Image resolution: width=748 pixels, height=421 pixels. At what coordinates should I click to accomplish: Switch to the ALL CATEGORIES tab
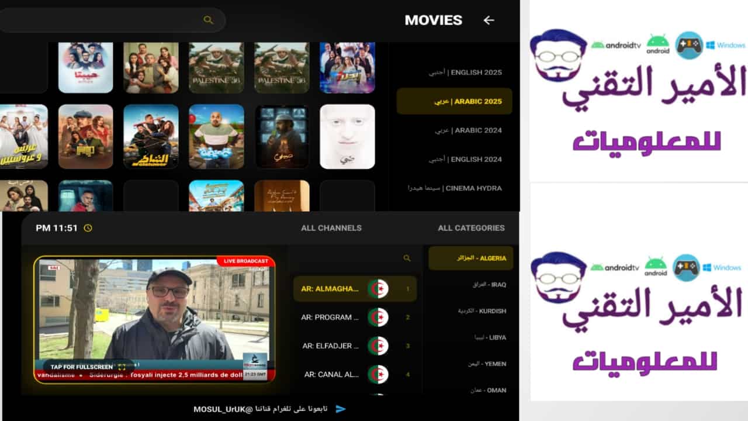471,228
